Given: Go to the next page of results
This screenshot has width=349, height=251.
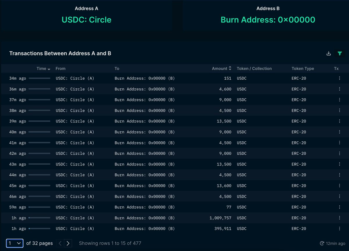Looking at the screenshot, I should click(68, 243).
